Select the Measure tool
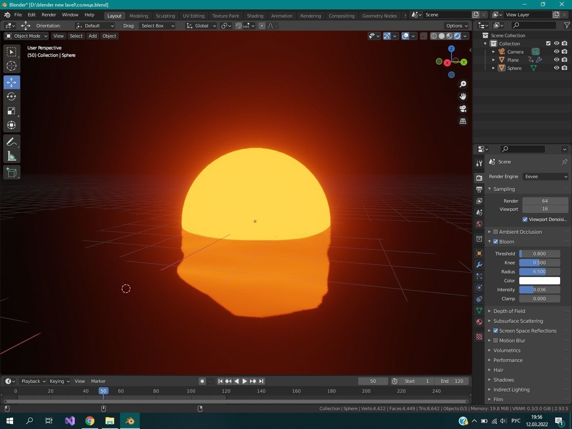Viewport: 572px width, 429px height. [11, 156]
